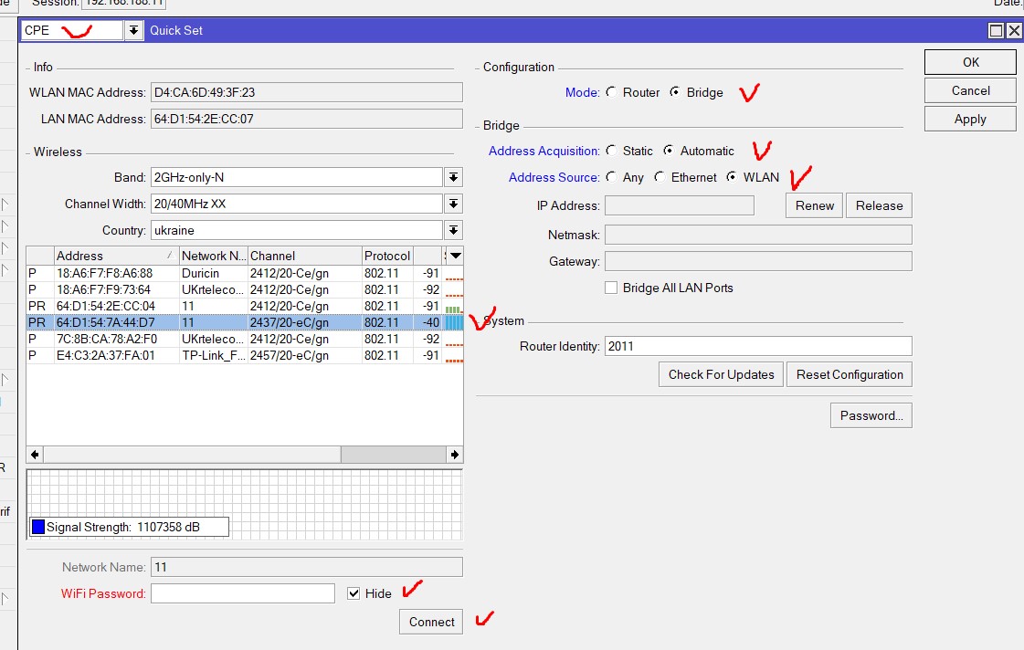1024x650 pixels.
Task: Open the CPE Quick Set mode dropdown
Action: [x=133, y=30]
